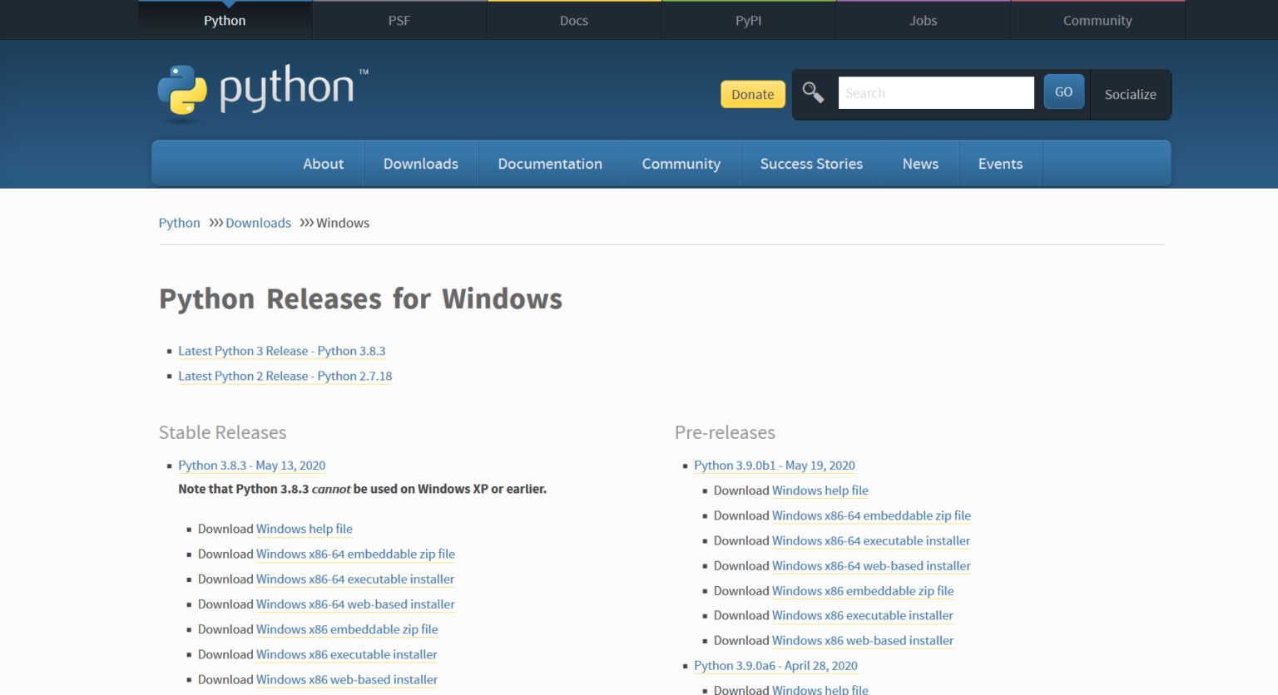Go to PyPI

point(748,20)
